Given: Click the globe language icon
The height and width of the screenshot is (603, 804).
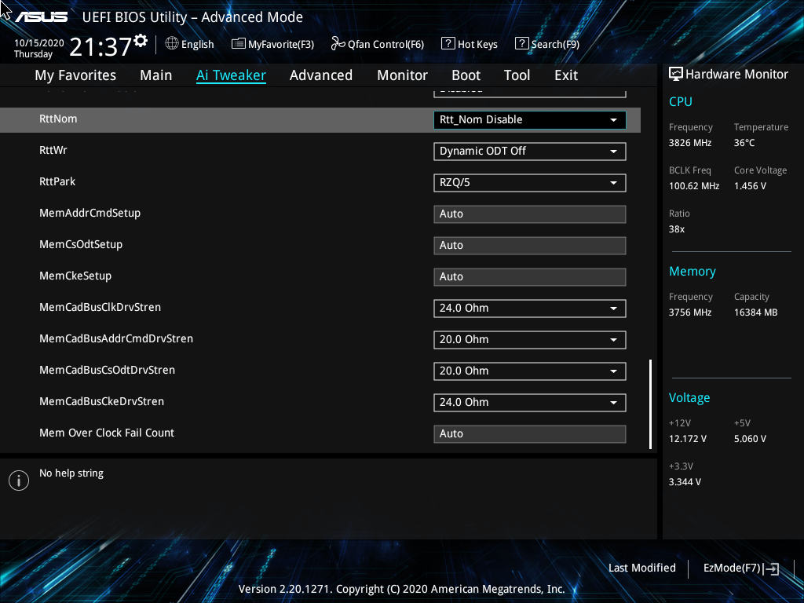Looking at the screenshot, I should point(172,44).
